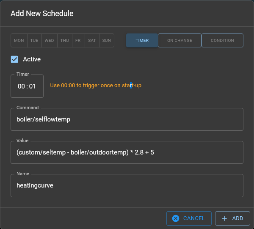Click the Command field boiler/selflowtemp
The width and height of the screenshot is (254, 229).
pos(127,119)
